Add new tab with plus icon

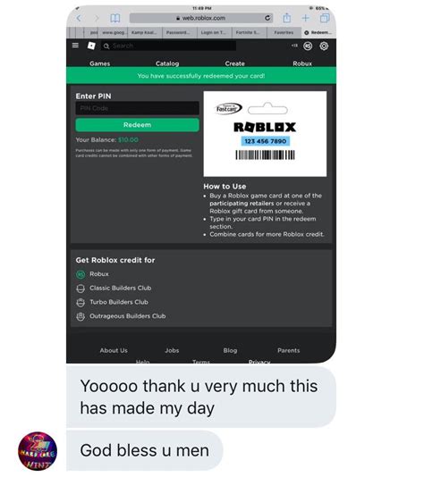[x=305, y=18]
